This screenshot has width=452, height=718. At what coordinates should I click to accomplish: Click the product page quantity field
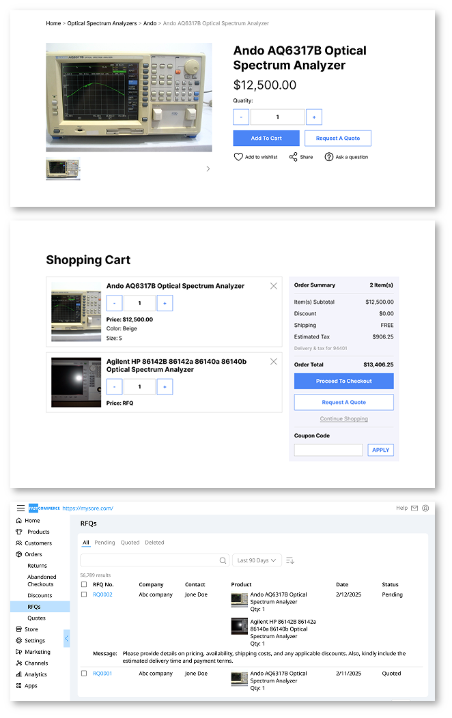tap(277, 117)
